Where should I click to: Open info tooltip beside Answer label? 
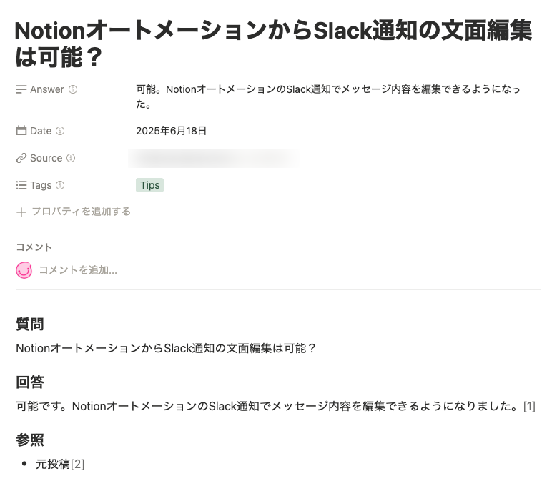[x=73, y=90]
